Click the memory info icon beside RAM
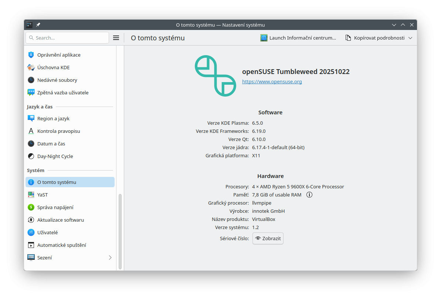The image size is (441, 299). (x=309, y=195)
